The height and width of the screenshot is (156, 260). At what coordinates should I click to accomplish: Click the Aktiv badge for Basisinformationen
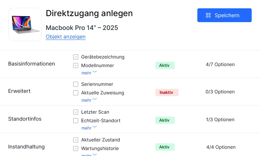165,65
